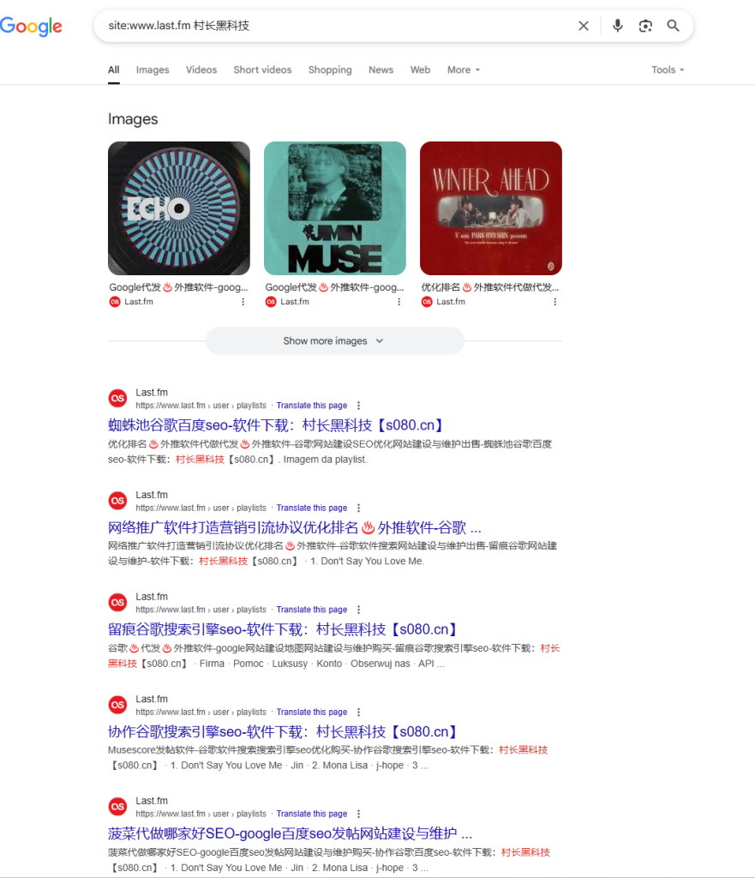Start a voice search with the microphone icon

click(617, 26)
